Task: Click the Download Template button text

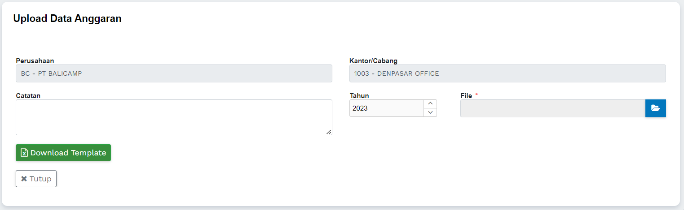Action: pyautogui.click(x=68, y=153)
